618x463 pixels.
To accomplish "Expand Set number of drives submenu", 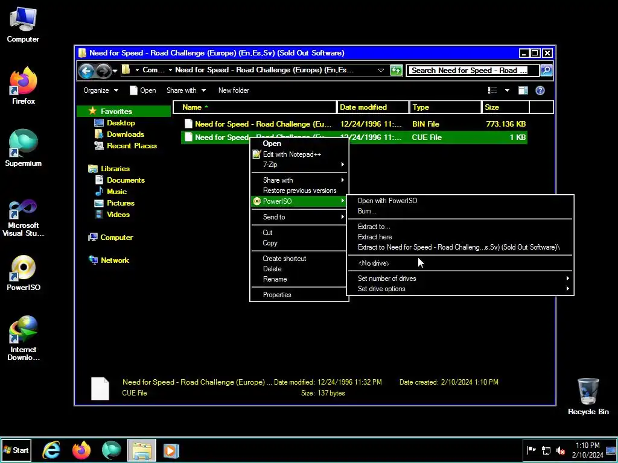I will (x=459, y=279).
